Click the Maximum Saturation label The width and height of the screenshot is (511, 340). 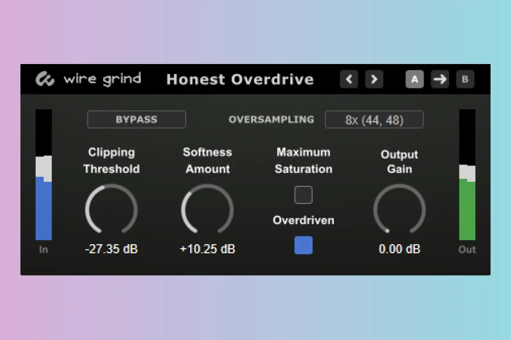pyautogui.click(x=303, y=160)
